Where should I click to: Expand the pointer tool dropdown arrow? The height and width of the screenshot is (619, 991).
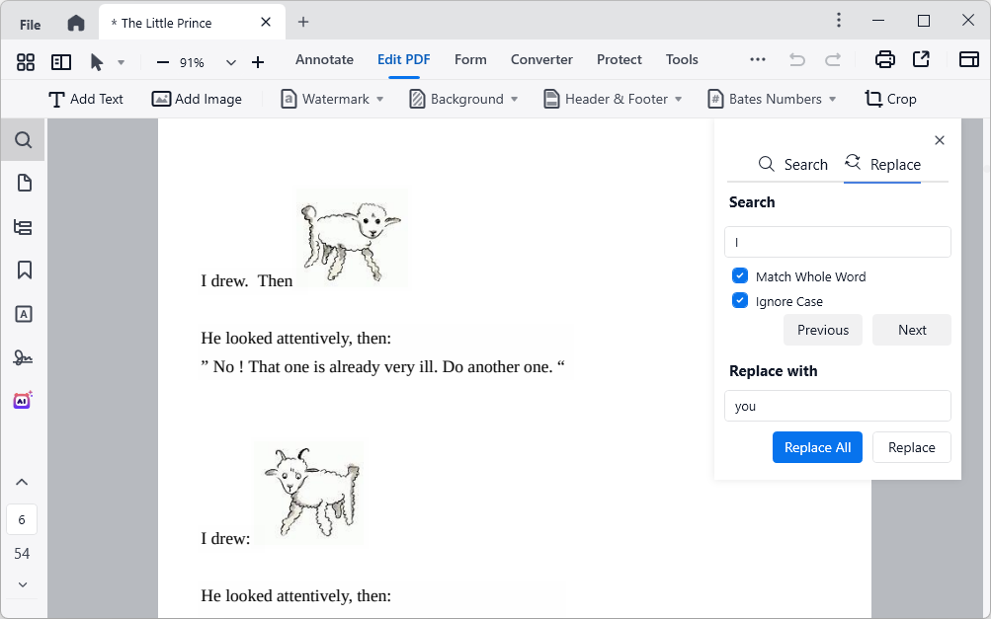click(121, 62)
